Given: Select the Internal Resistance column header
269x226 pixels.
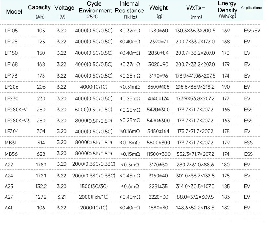Looking at the screenshot, I should [129, 7].
